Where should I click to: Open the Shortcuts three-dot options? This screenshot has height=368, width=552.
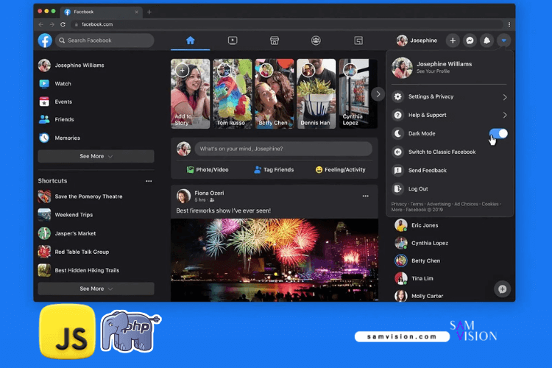pyautogui.click(x=149, y=181)
